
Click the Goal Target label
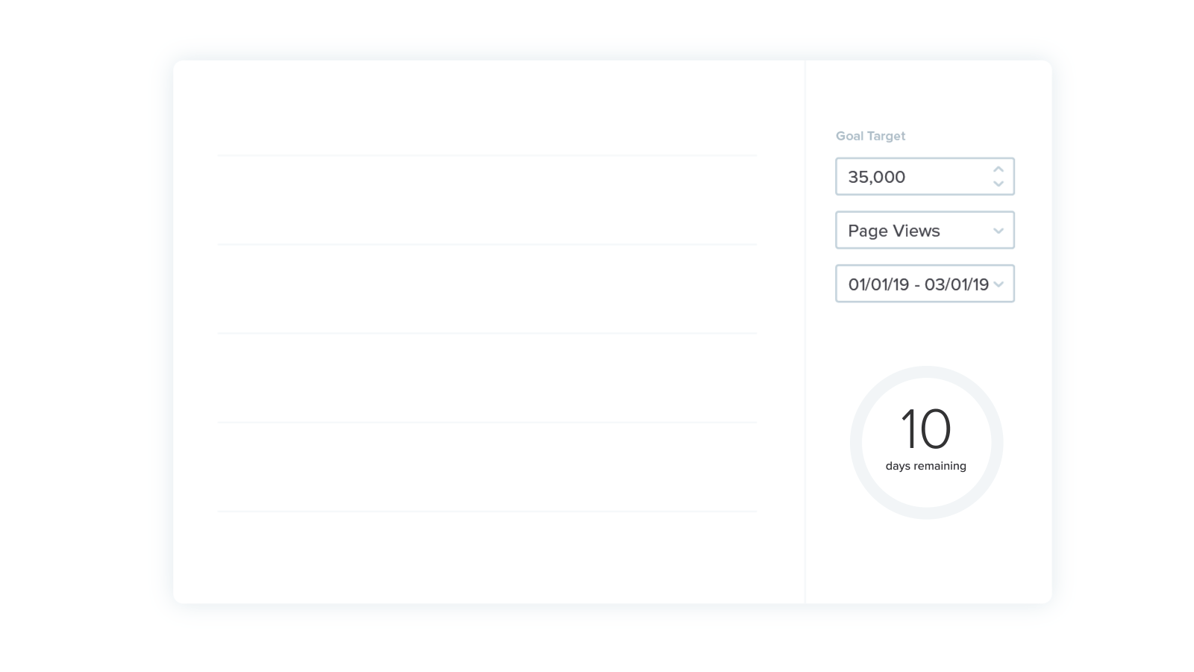click(x=870, y=136)
